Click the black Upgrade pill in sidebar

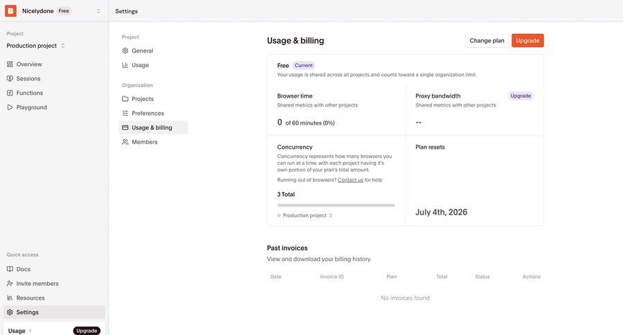pyautogui.click(x=87, y=331)
